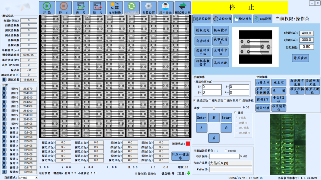Click the yellow 停止 status banner
321x180 pixels.
240,7
